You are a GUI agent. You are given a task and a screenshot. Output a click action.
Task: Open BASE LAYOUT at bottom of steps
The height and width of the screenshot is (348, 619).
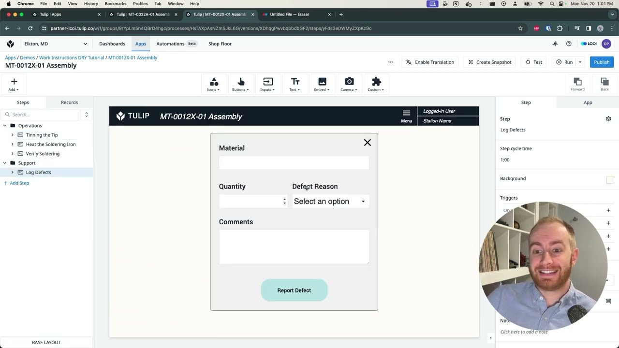click(x=46, y=342)
